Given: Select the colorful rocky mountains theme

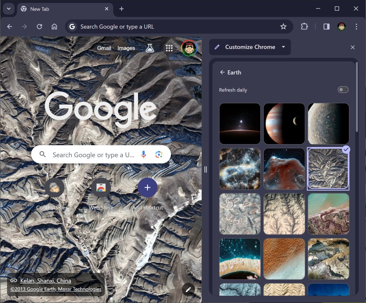Looking at the screenshot, I should 328,259.
